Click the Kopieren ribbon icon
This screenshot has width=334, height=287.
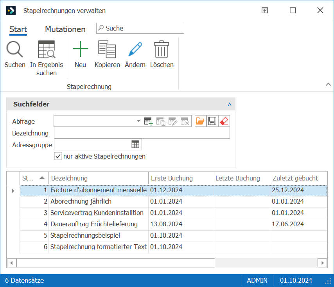107,49
